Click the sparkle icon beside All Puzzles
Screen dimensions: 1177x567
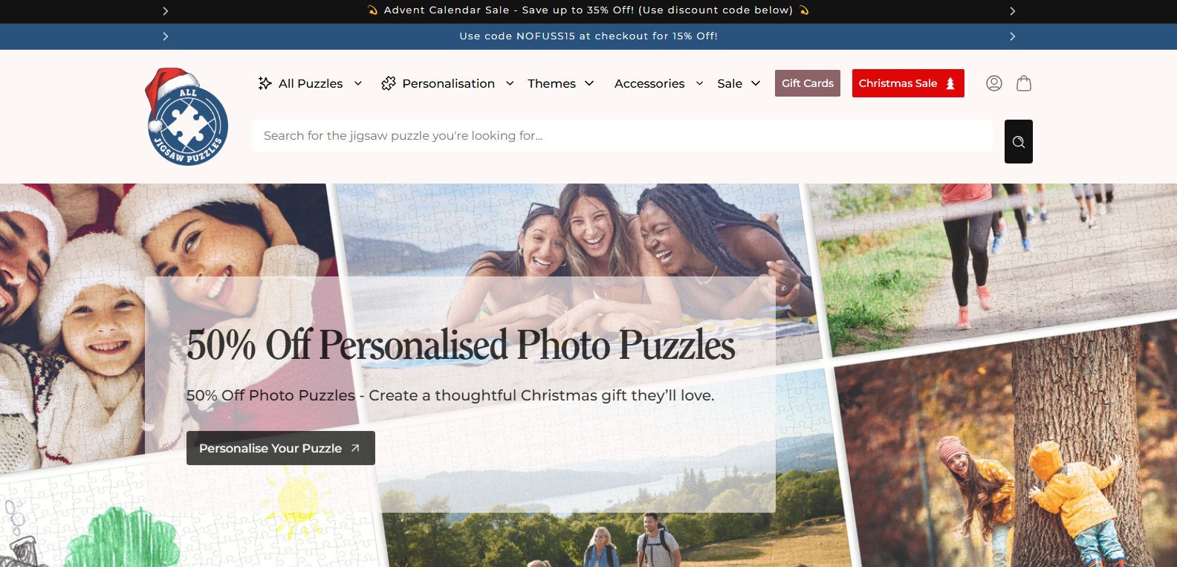[x=265, y=83]
